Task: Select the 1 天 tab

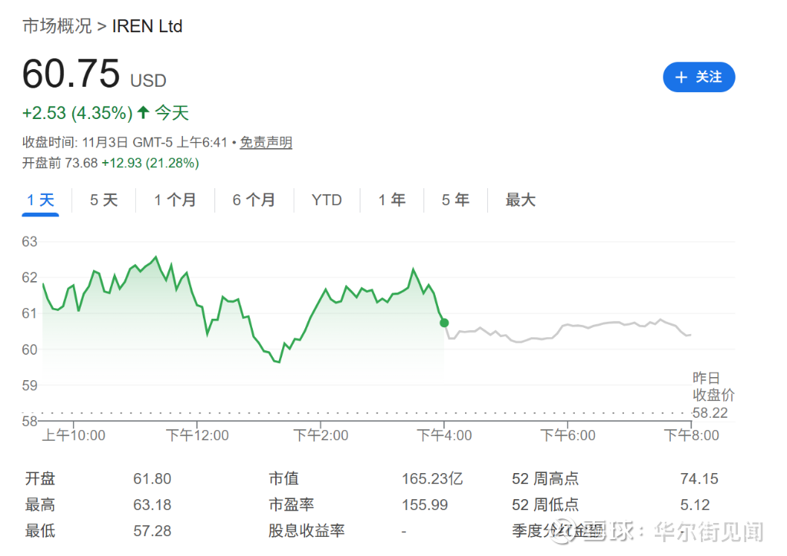Action: 40,200
